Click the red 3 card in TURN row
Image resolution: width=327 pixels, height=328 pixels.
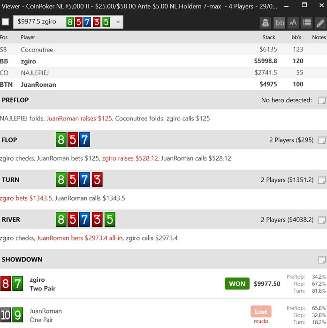click(97, 179)
